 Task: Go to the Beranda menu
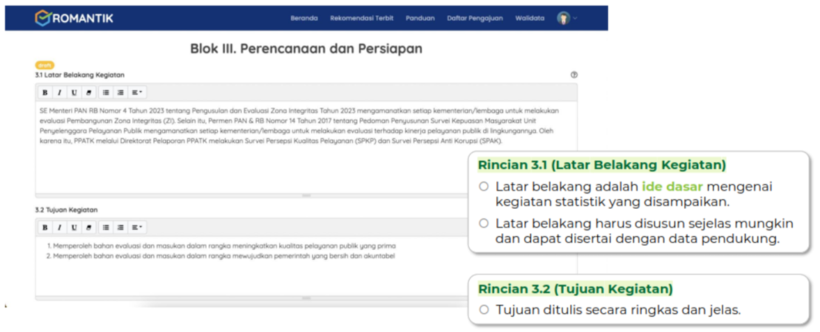(x=304, y=18)
